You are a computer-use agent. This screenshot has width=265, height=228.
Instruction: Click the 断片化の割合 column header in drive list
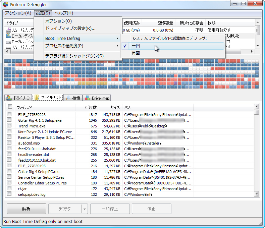[191, 23]
